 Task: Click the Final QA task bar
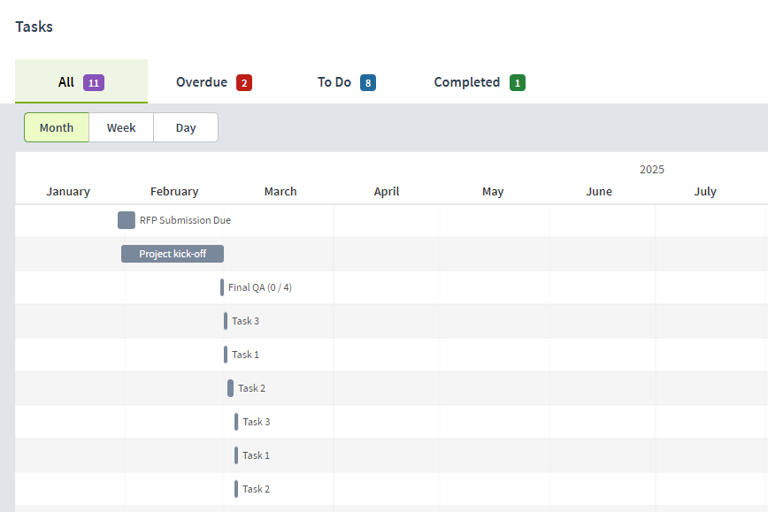click(222, 287)
